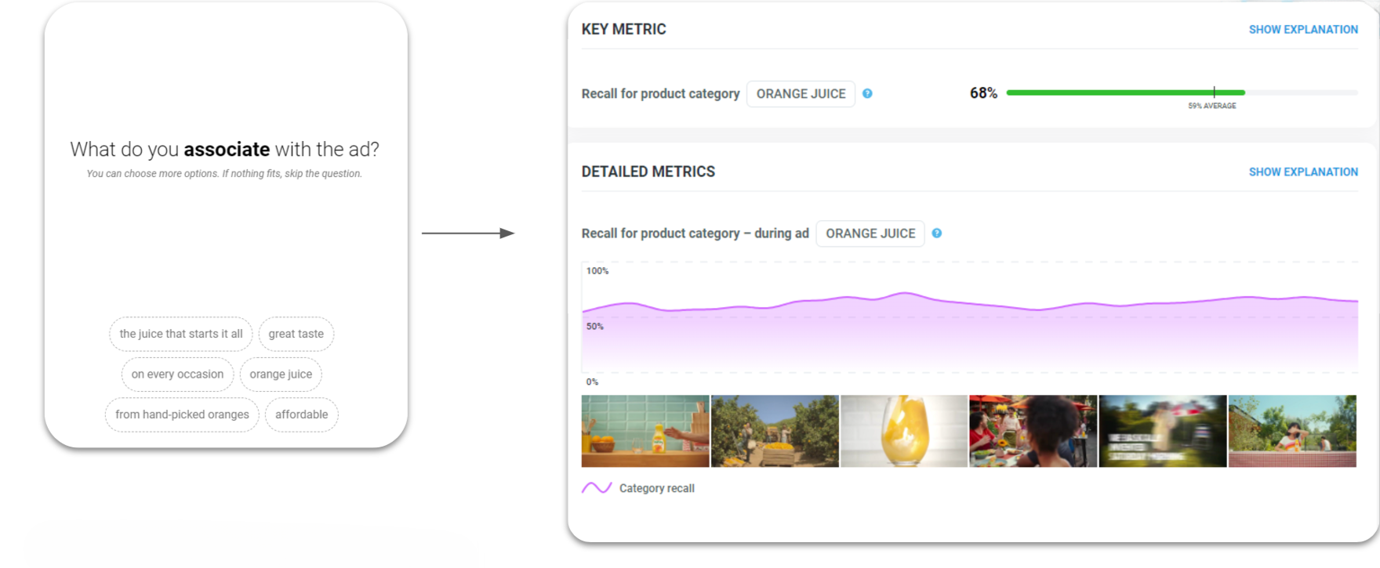The width and height of the screenshot is (1380, 568).
Task: Select the glass of juice thumbnail
Action: 904,431
